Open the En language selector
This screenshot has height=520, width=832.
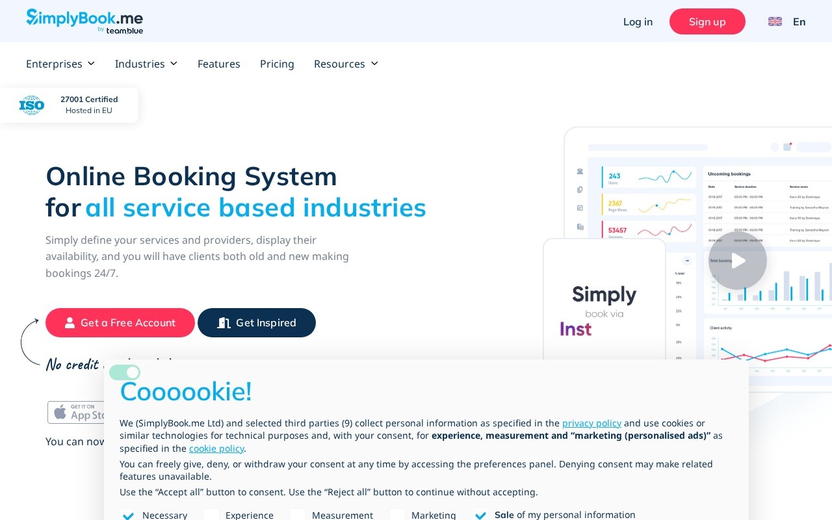tap(799, 21)
